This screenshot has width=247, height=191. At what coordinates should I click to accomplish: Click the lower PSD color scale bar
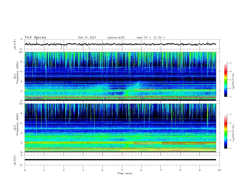225,131
